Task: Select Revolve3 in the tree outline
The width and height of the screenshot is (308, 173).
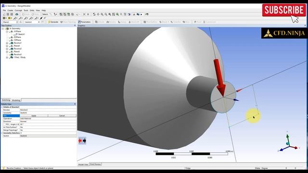Action: [x=18, y=54]
